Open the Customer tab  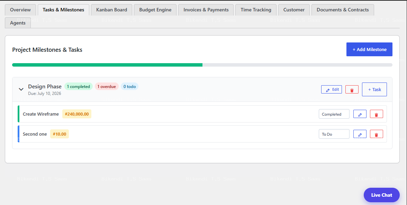[294, 10]
